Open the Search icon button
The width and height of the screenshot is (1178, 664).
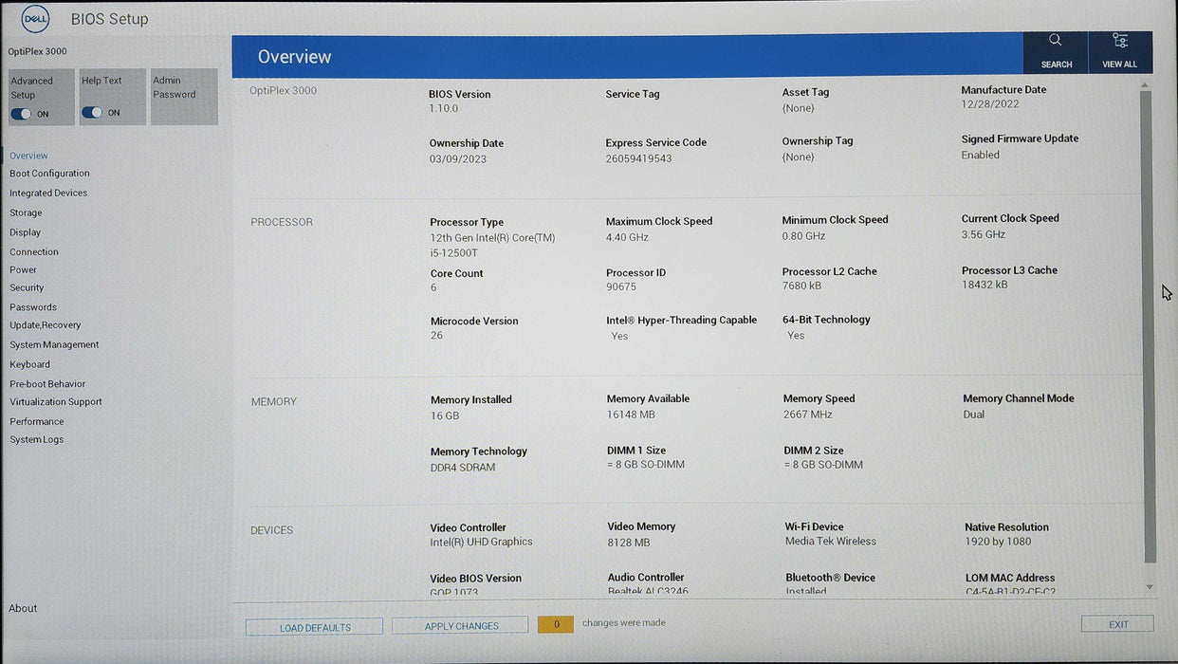click(1056, 51)
